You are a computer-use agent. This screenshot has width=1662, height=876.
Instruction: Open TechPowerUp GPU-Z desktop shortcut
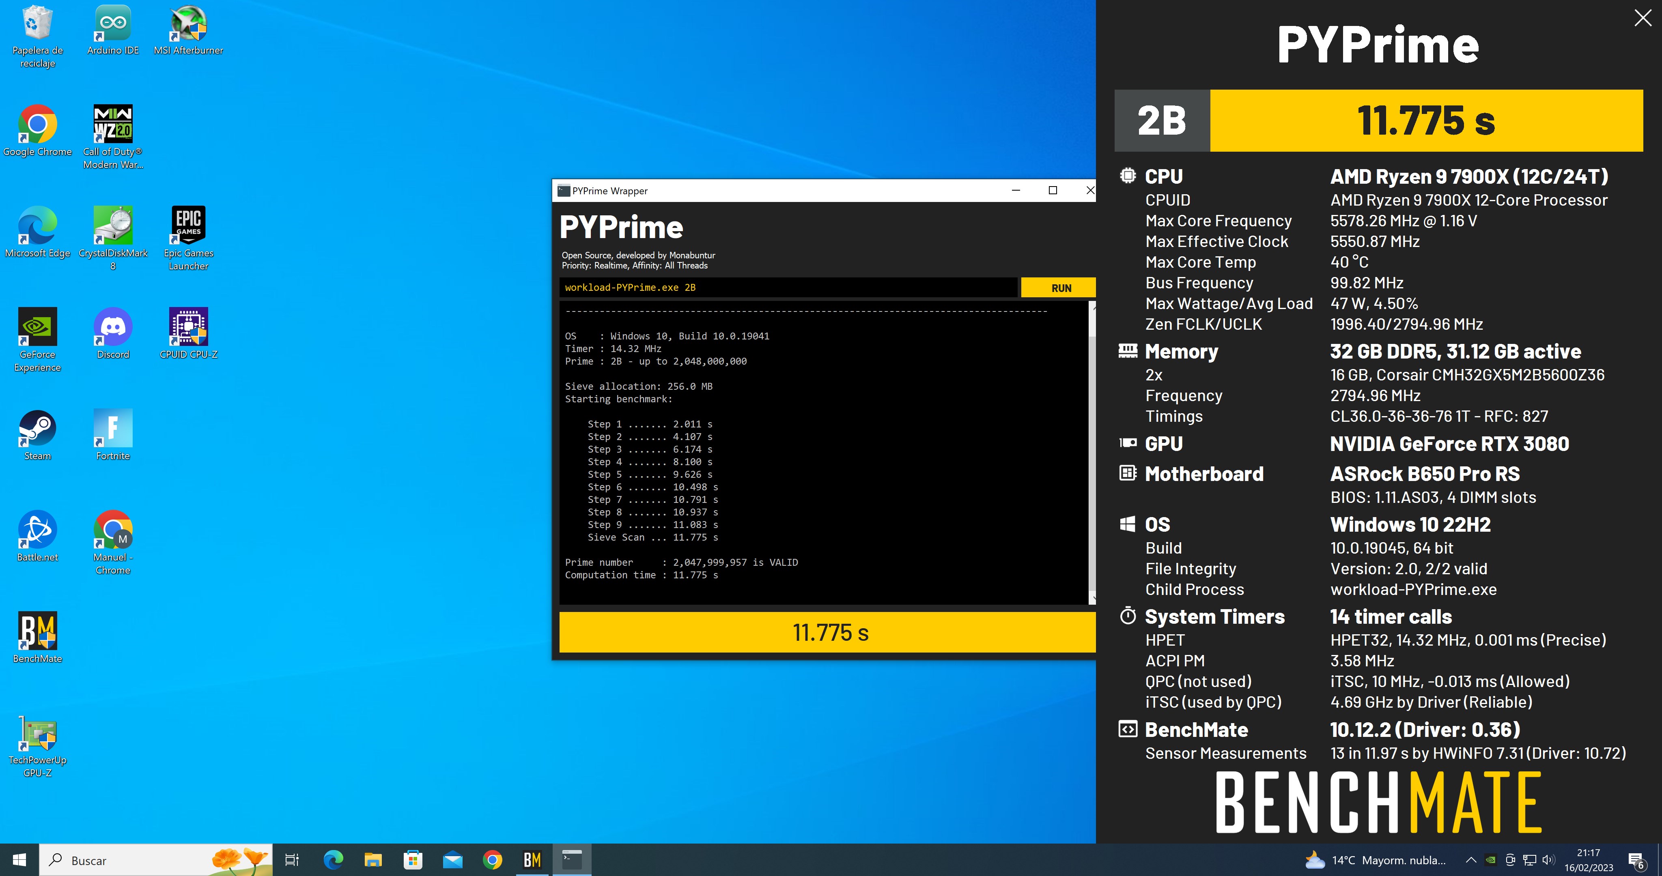click(37, 746)
